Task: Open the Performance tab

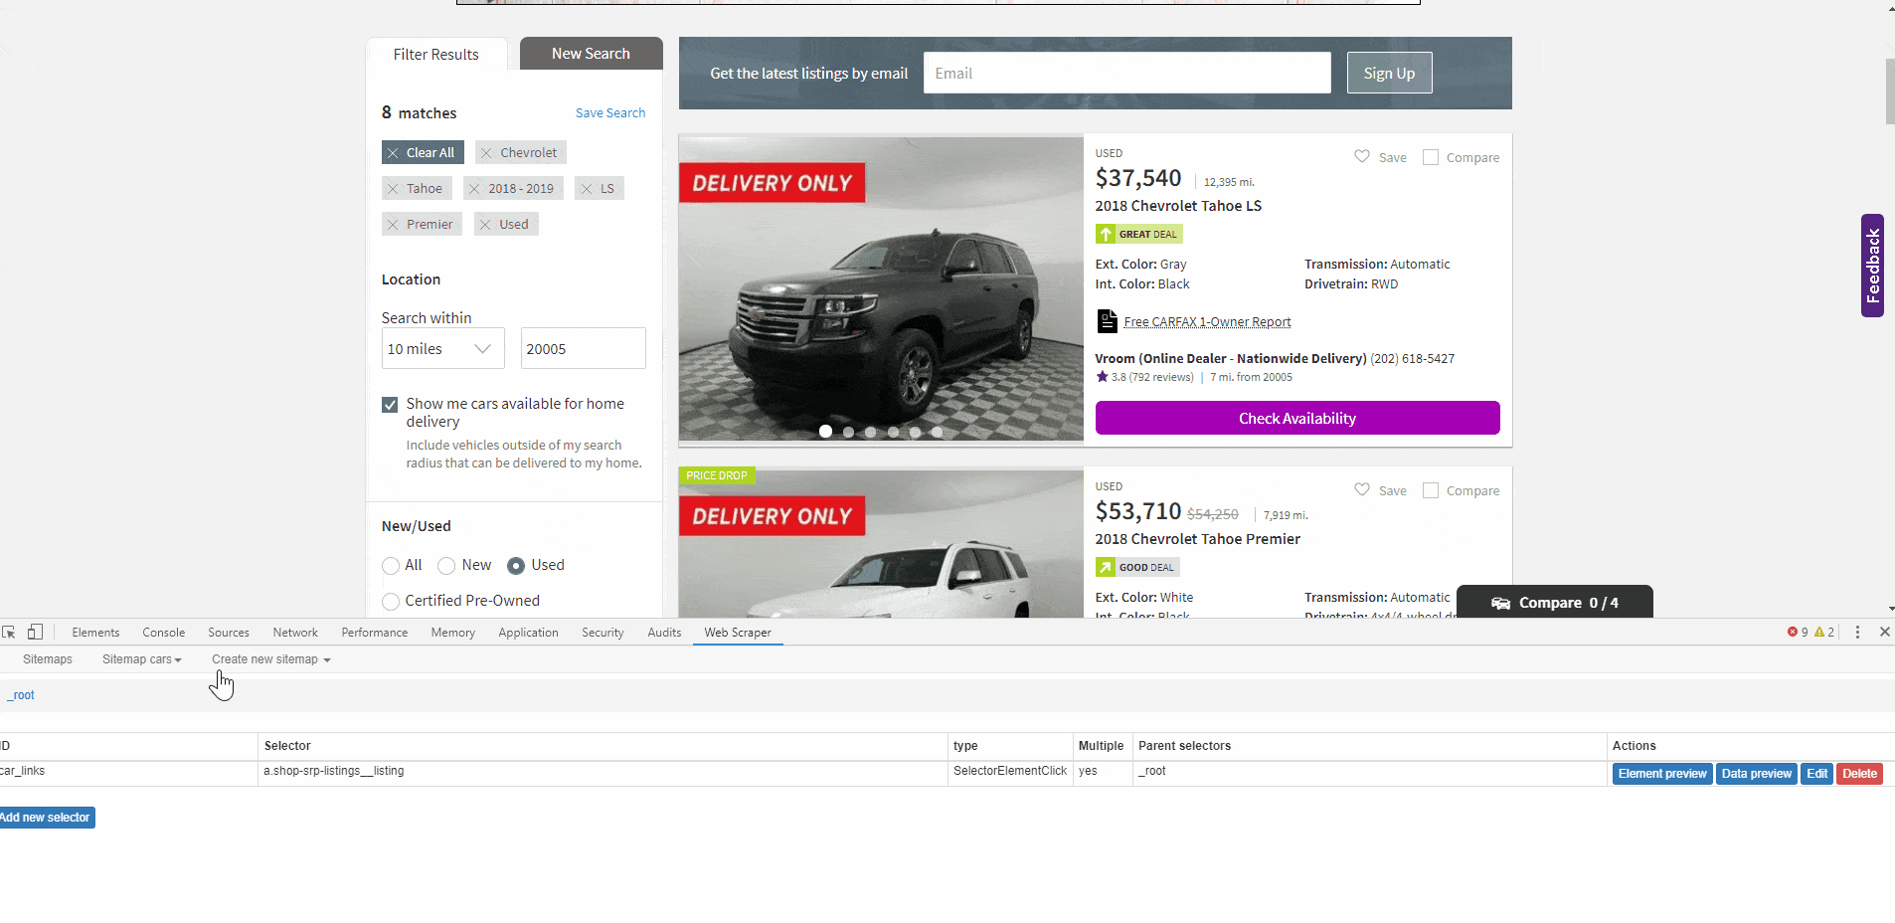Action: [375, 633]
